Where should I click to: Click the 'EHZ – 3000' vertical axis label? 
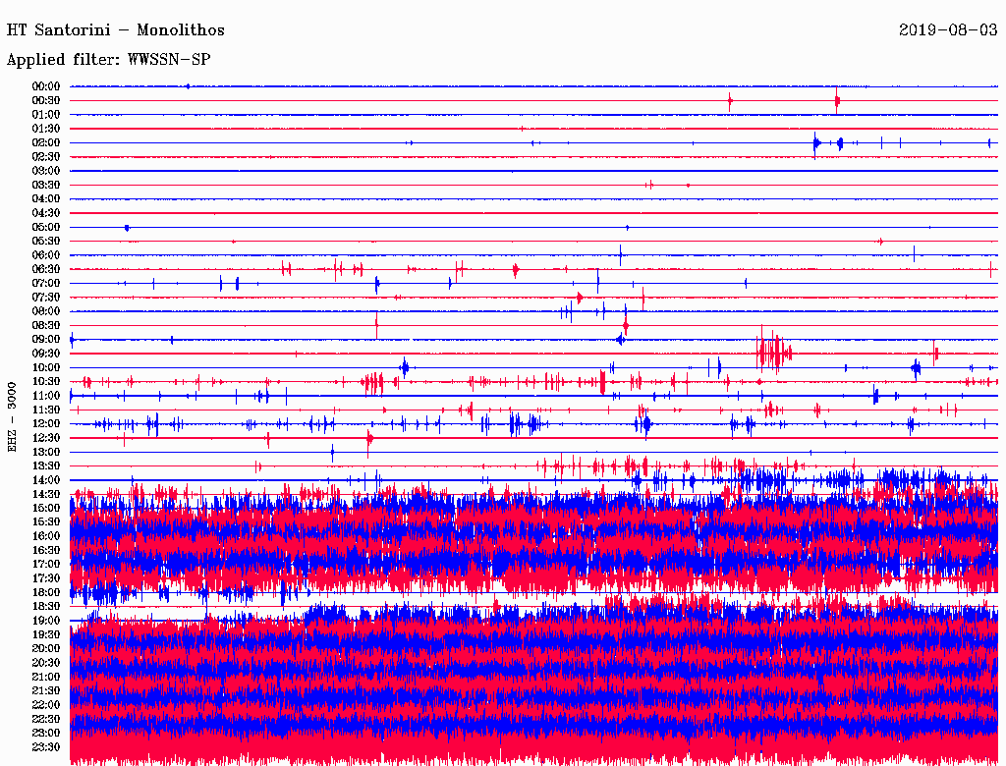coord(12,417)
